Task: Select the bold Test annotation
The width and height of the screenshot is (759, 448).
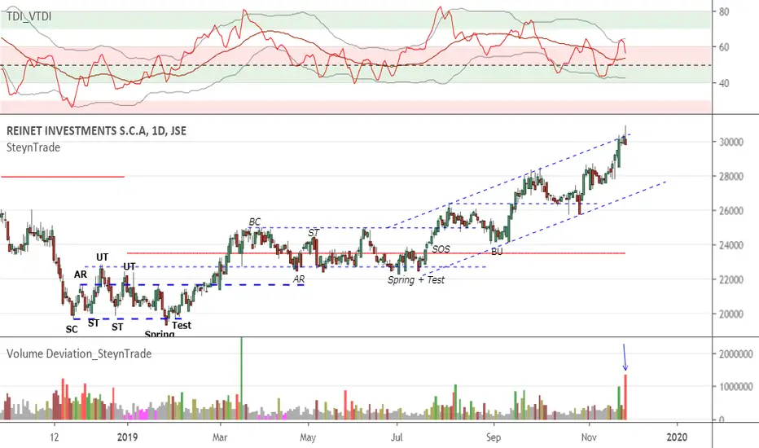Action: tap(182, 326)
